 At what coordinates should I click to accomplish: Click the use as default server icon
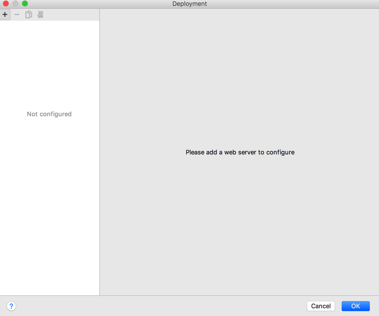click(x=41, y=14)
